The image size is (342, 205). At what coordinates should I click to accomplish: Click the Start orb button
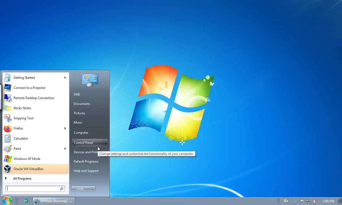click(7, 201)
